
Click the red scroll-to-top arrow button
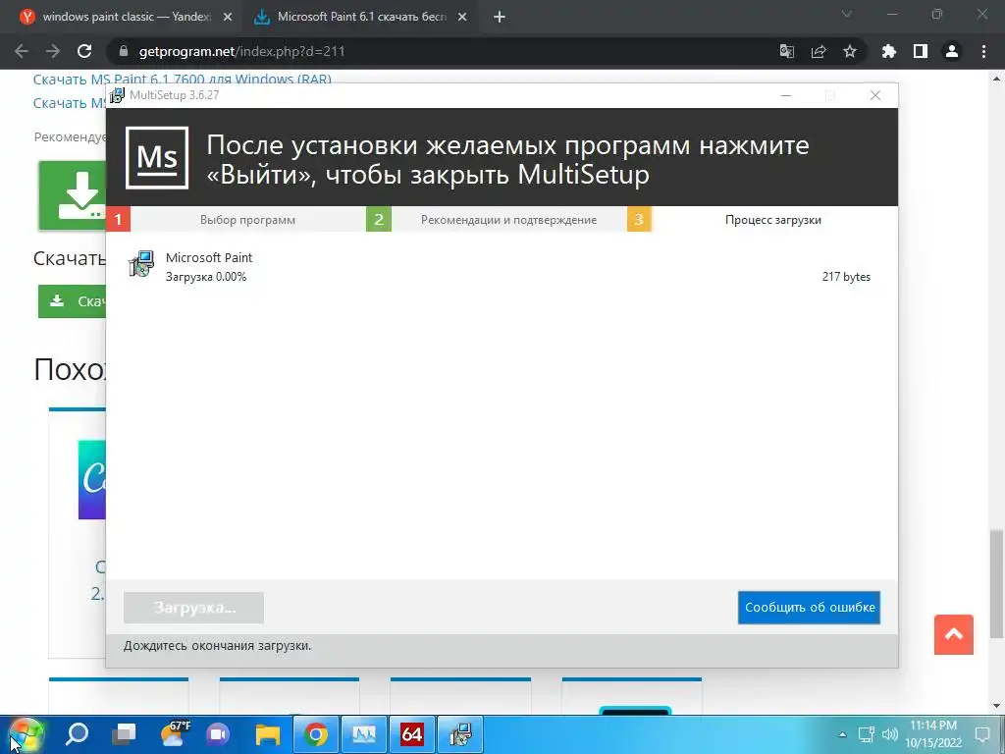954,635
